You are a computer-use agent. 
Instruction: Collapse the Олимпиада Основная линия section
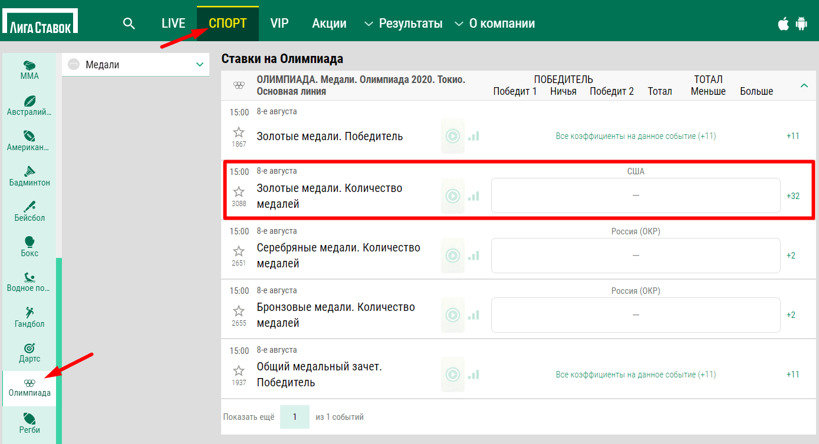(x=804, y=85)
